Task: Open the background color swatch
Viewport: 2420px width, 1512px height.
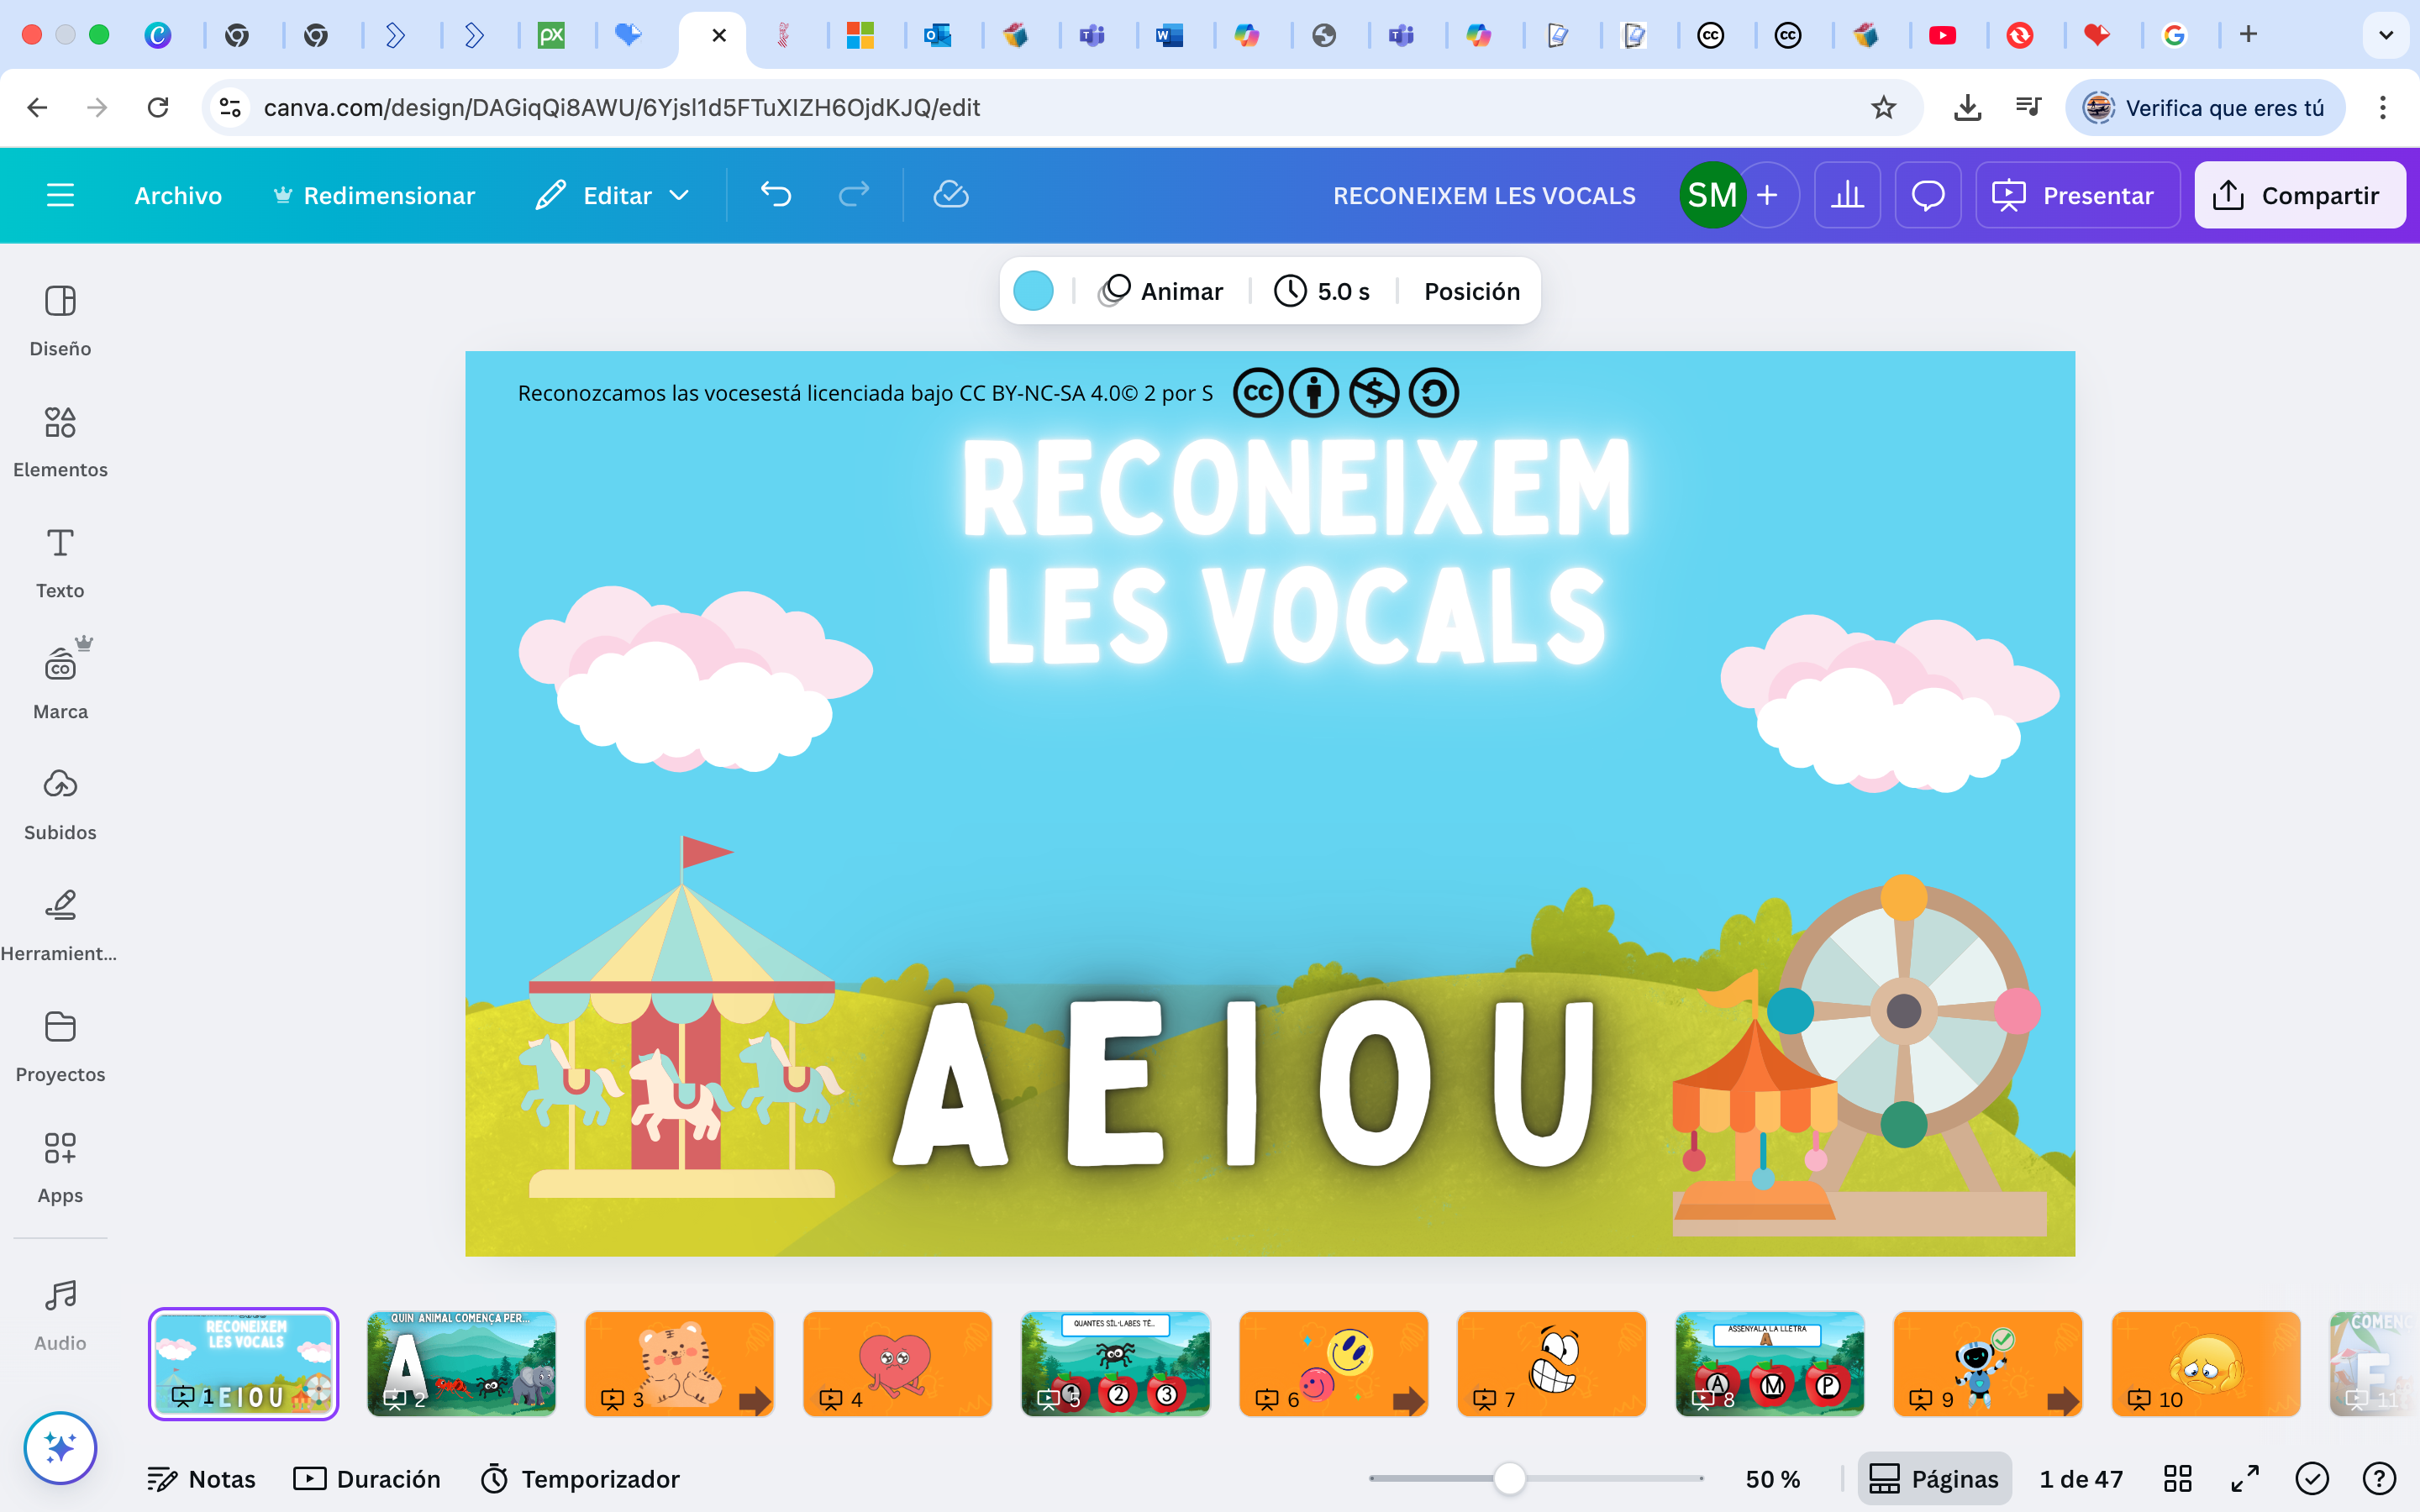Action: (x=1033, y=291)
